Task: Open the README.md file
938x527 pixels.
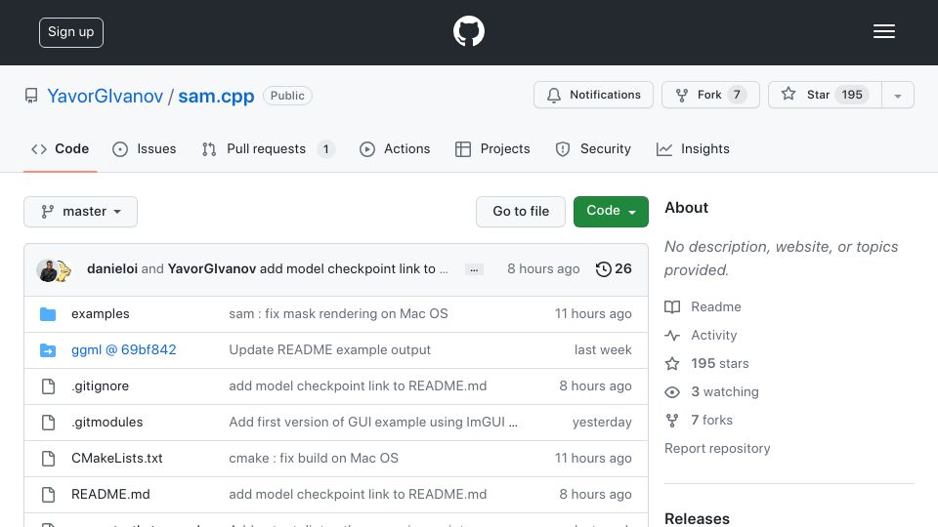Action: 110,494
